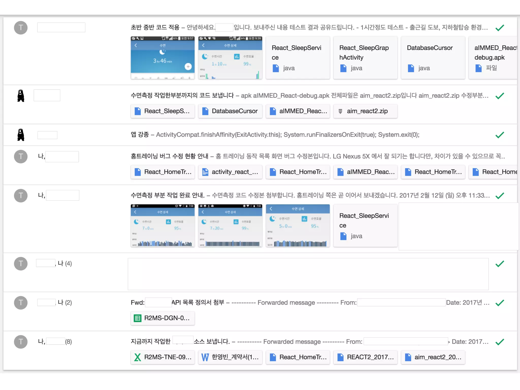Open the aim_react2.zip attachment chip
The width and height of the screenshot is (520, 390).
point(365,111)
